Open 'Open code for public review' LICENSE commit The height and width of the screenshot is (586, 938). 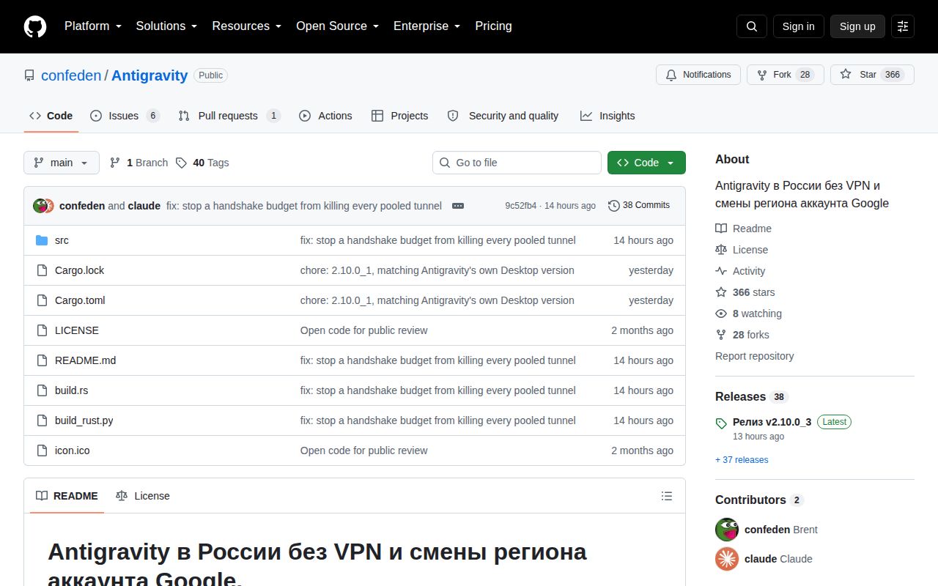click(x=363, y=330)
